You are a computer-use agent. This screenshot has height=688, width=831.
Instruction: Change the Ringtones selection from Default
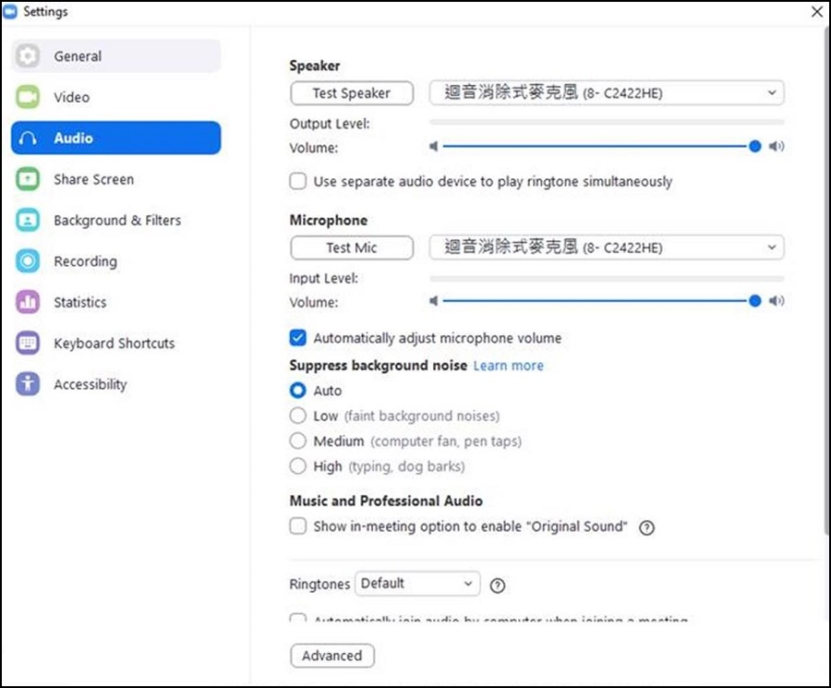tap(417, 584)
